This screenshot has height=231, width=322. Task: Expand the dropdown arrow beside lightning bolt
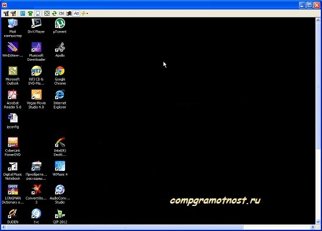click(x=87, y=14)
